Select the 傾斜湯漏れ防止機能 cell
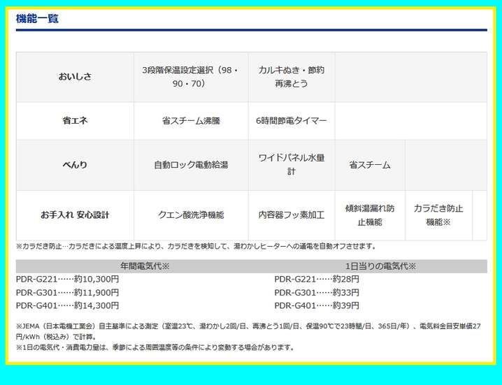 (x=370, y=215)
